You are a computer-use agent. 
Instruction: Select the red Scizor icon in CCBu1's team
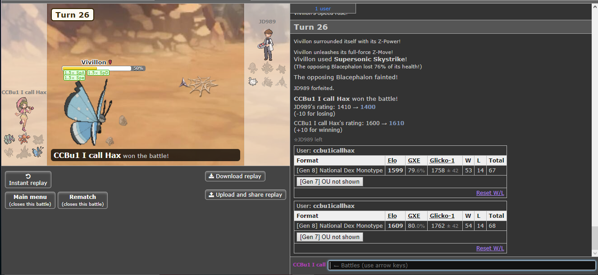(x=23, y=139)
